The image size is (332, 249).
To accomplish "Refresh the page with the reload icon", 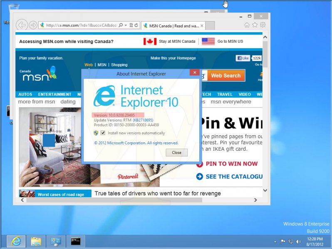I will point(136,25).
